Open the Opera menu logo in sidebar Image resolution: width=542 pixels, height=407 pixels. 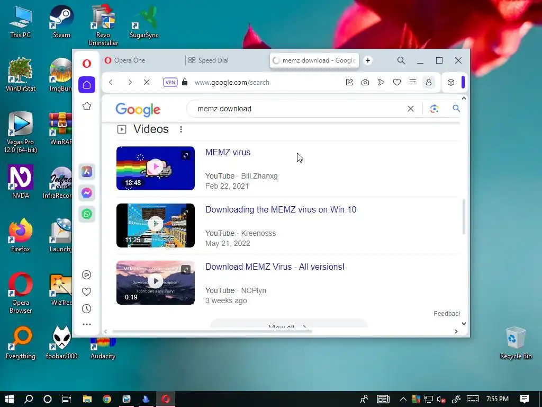(x=87, y=64)
